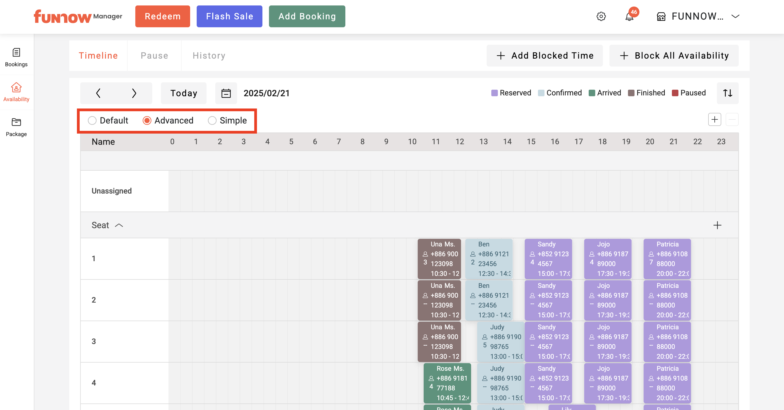784x410 pixels.
Task: Add a seat with the plus icon
Action: [717, 225]
